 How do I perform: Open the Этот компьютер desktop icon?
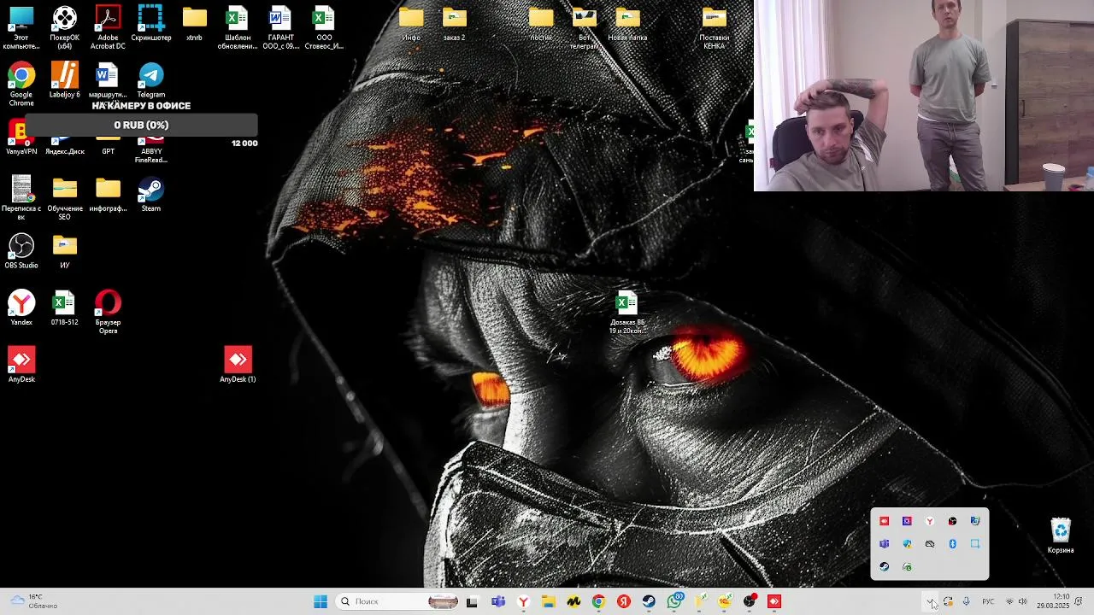pyautogui.click(x=21, y=27)
